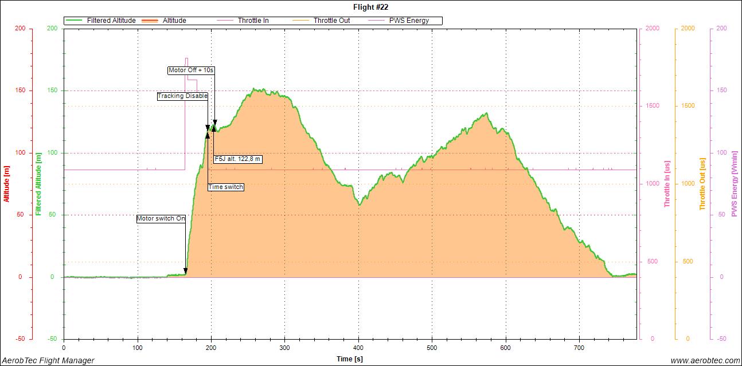Select the Flight #22 chart title
This screenshot has height=366, width=742.
click(x=371, y=7)
